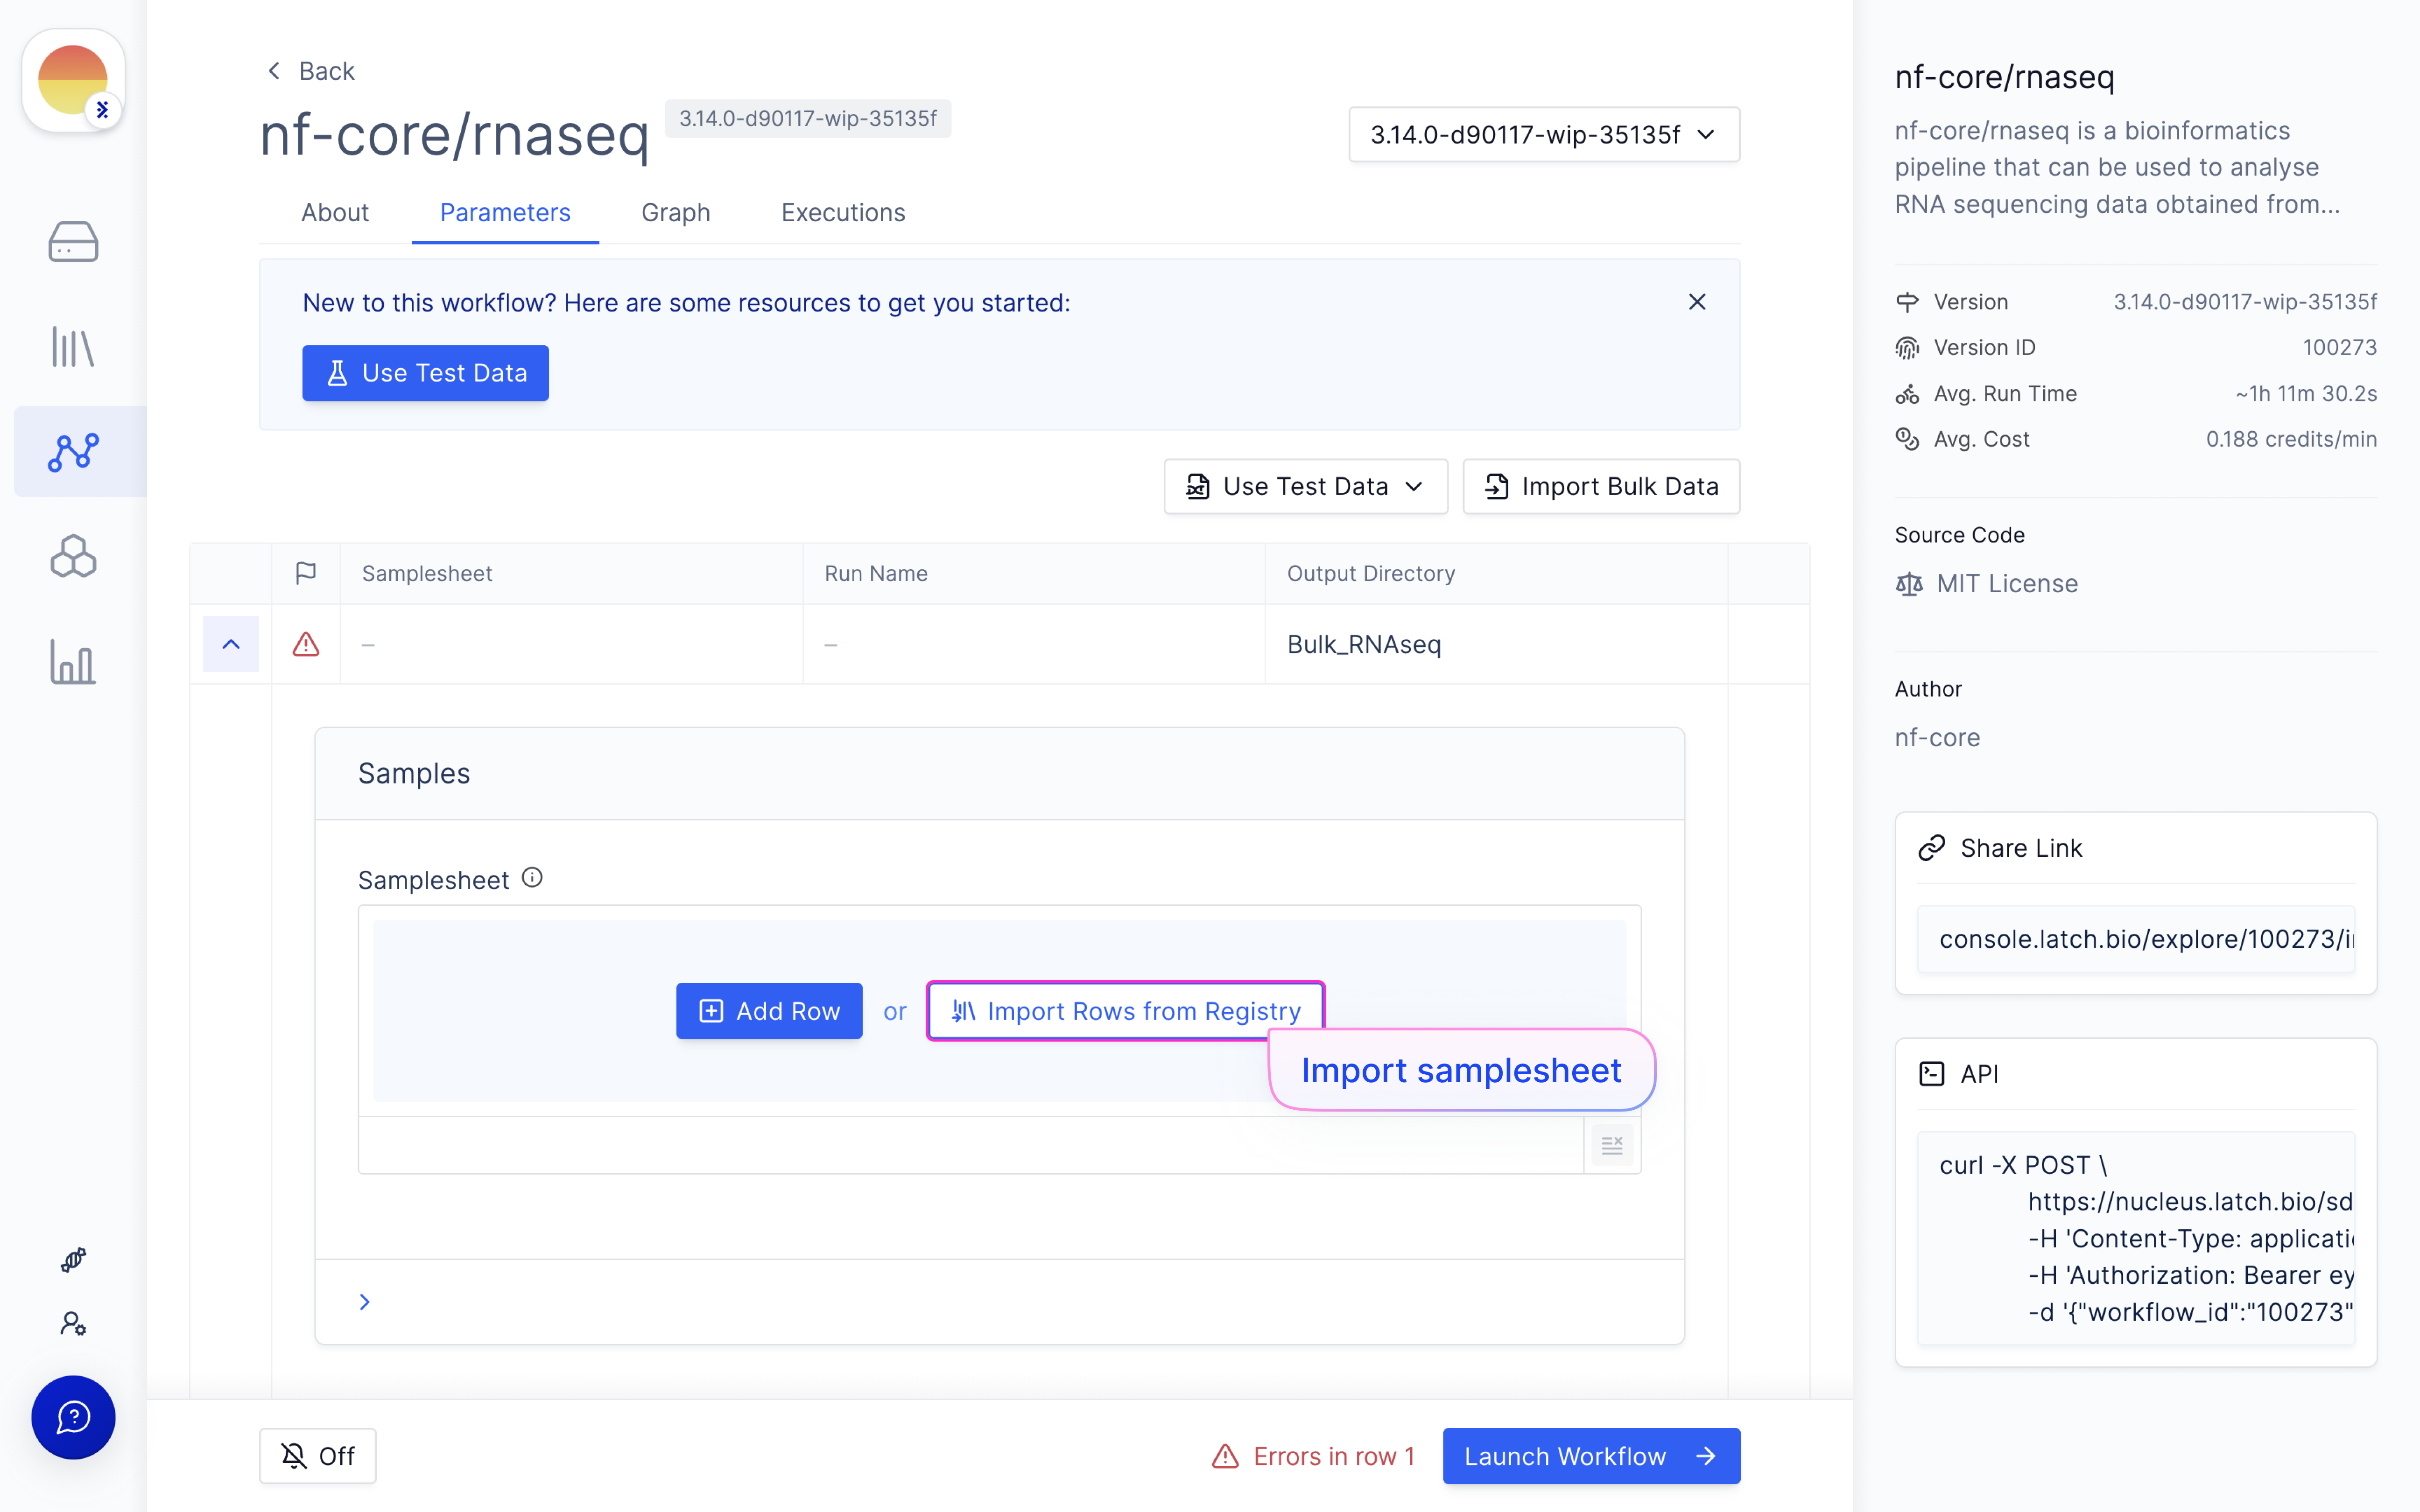Toggle notifications Off button
Viewport: 2420px width, 1512px height.
point(318,1456)
